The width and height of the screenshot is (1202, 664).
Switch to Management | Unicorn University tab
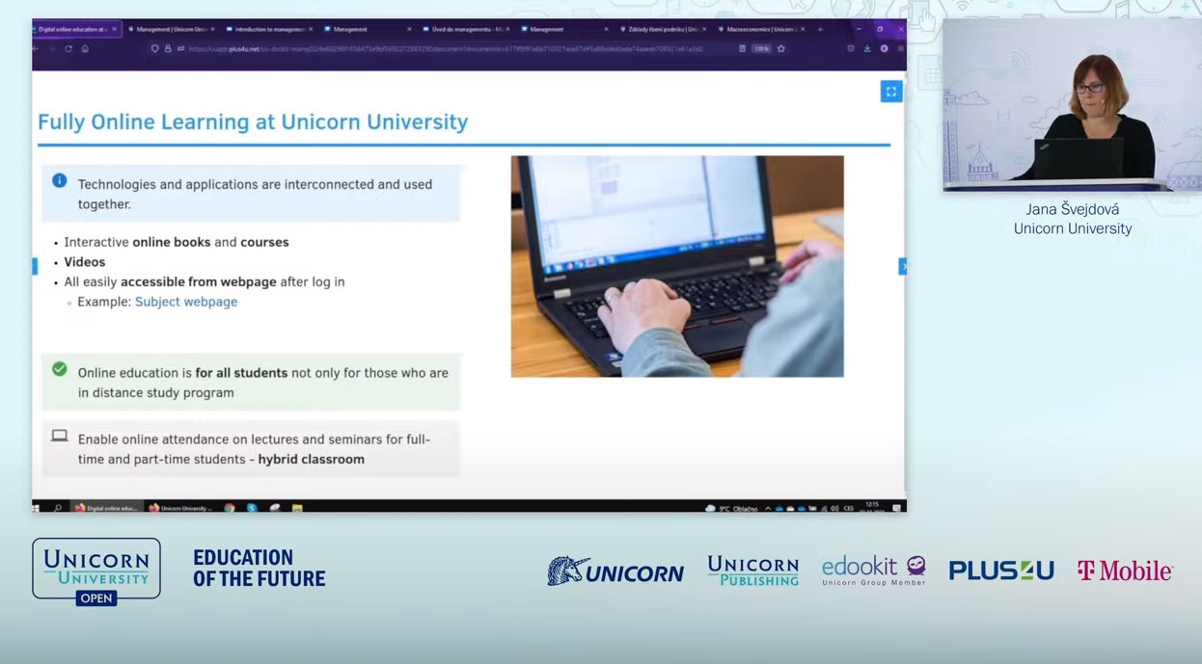point(172,29)
